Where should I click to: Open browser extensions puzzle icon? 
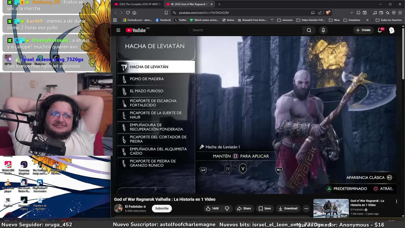(x=358, y=13)
